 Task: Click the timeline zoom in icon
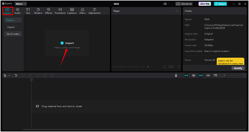point(244,75)
